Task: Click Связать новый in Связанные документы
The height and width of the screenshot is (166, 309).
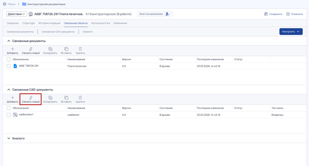Action: pyautogui.click(x=31, y=51)
